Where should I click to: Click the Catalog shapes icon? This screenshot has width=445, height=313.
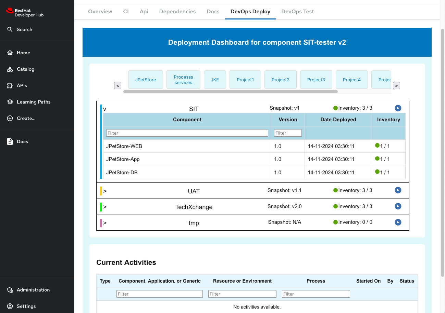point(10,69)
